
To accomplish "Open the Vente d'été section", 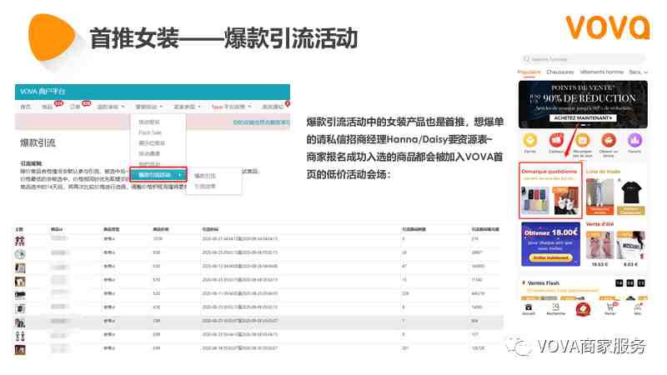I will [x=599, y=224].
